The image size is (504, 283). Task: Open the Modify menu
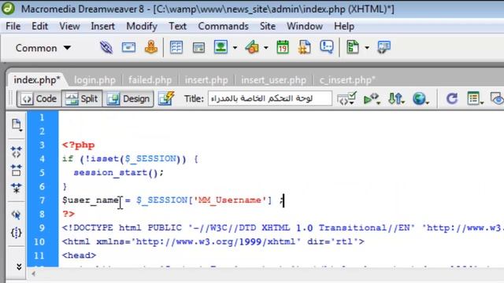[142, 26]
